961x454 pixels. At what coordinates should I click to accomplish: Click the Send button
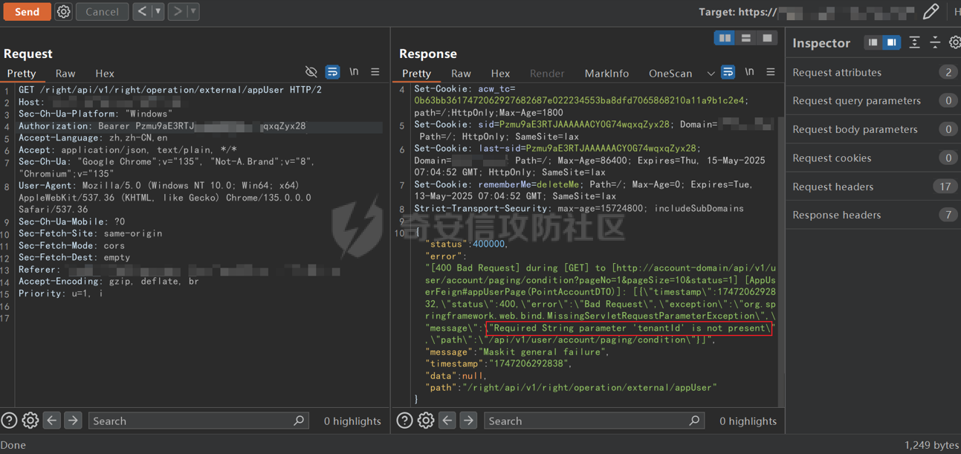coord(27,12)
